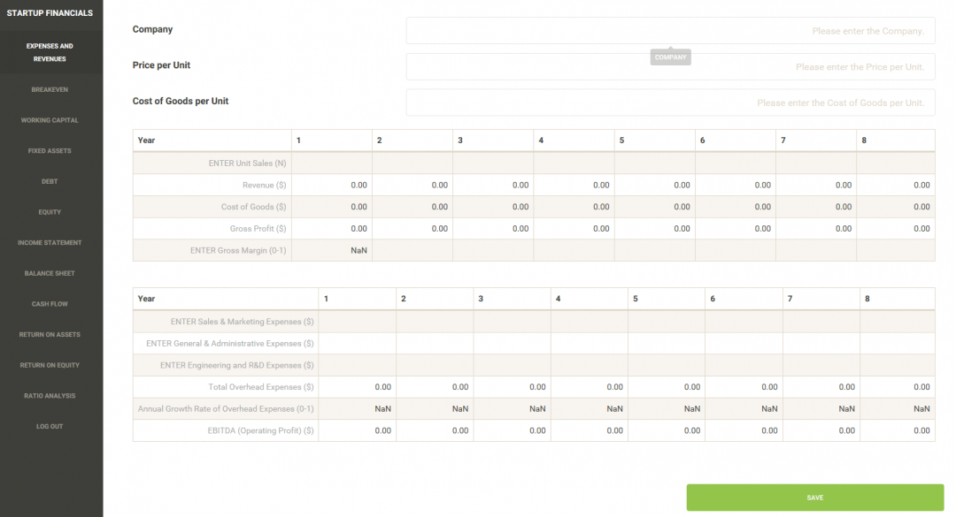The height and width of the screenshot is (517, 956).
Task: Navigate to Working Capital page
Action: click(x=50, y=119)
